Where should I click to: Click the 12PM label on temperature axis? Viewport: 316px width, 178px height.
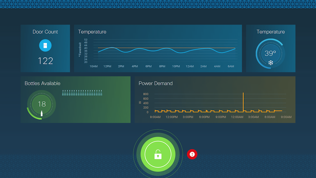[x=107, y=66]
